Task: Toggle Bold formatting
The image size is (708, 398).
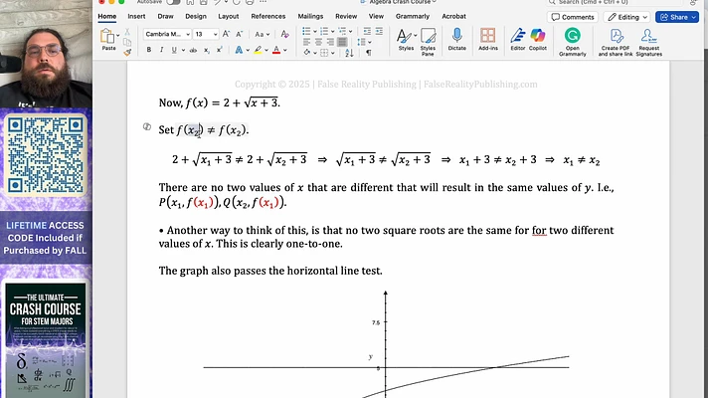Action: pyautogui.click(x=148, y=50)
